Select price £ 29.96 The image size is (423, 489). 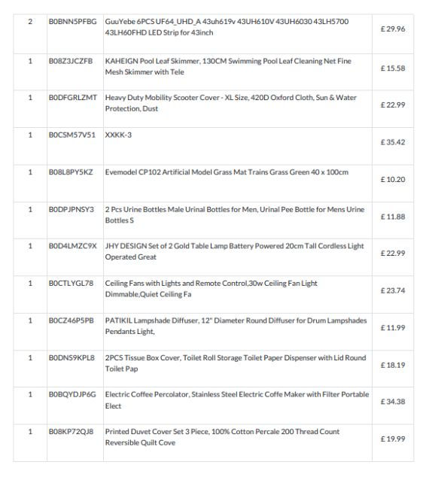[x=393, y=29]
